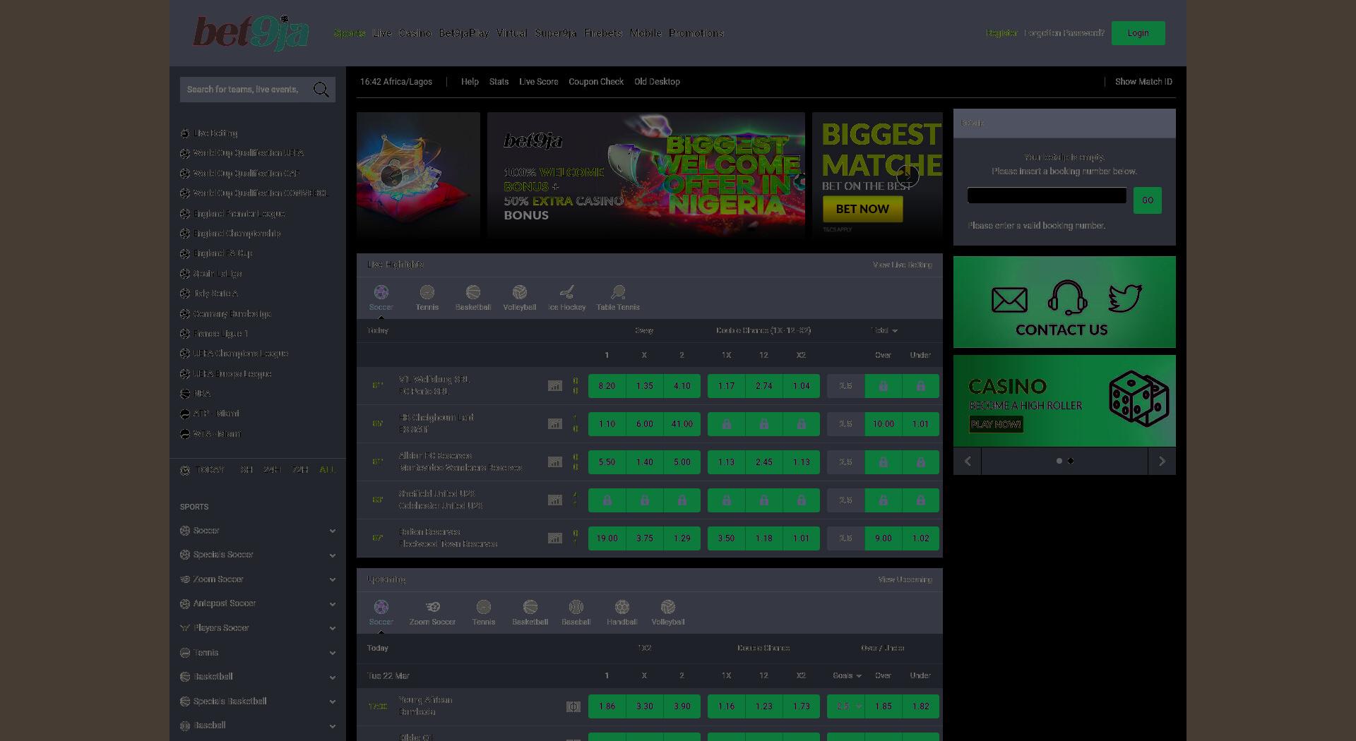1356x741 pixels.
Task: Select Handball icon in Upcoming section
Action: pyautogui.click(x=622, y=607)
